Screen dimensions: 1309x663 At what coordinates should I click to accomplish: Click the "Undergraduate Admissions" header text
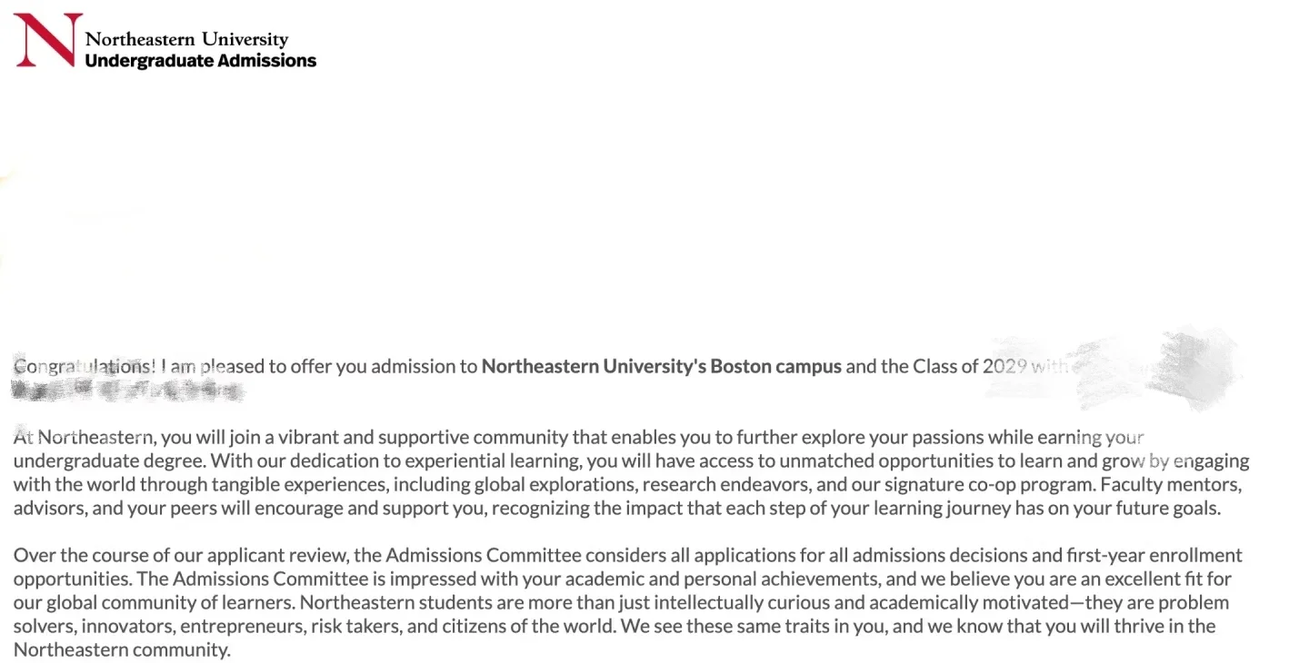[x=200, y=61]
